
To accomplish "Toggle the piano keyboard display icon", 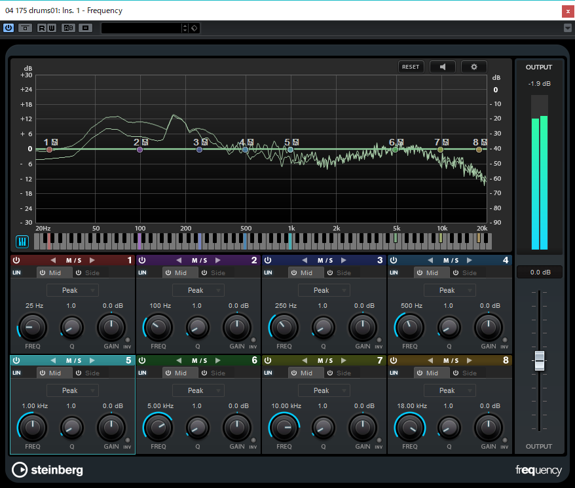I will pyautogui.click(x=22, y=242).
